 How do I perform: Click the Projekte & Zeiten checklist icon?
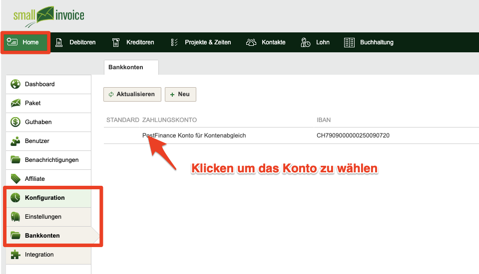(x=174, y=42)
